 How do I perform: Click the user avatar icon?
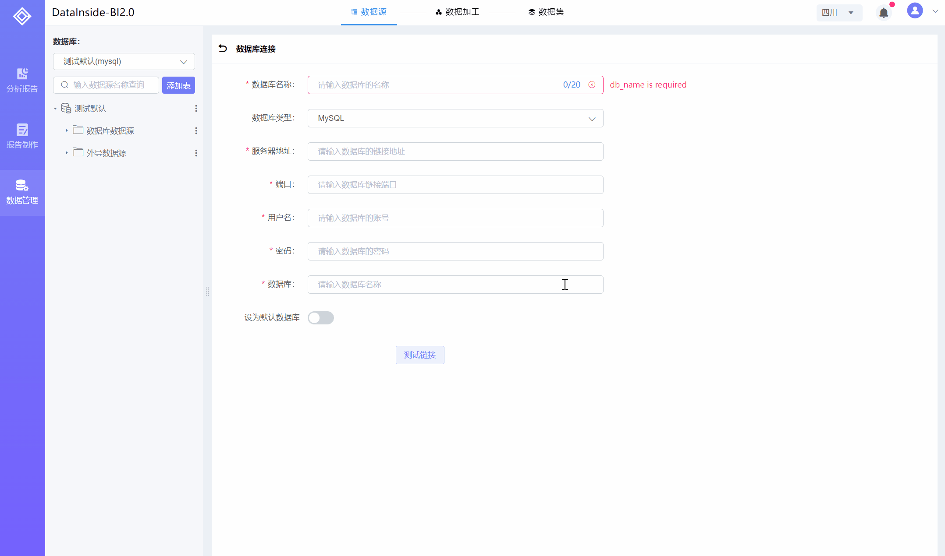click(x=915, y=11)
